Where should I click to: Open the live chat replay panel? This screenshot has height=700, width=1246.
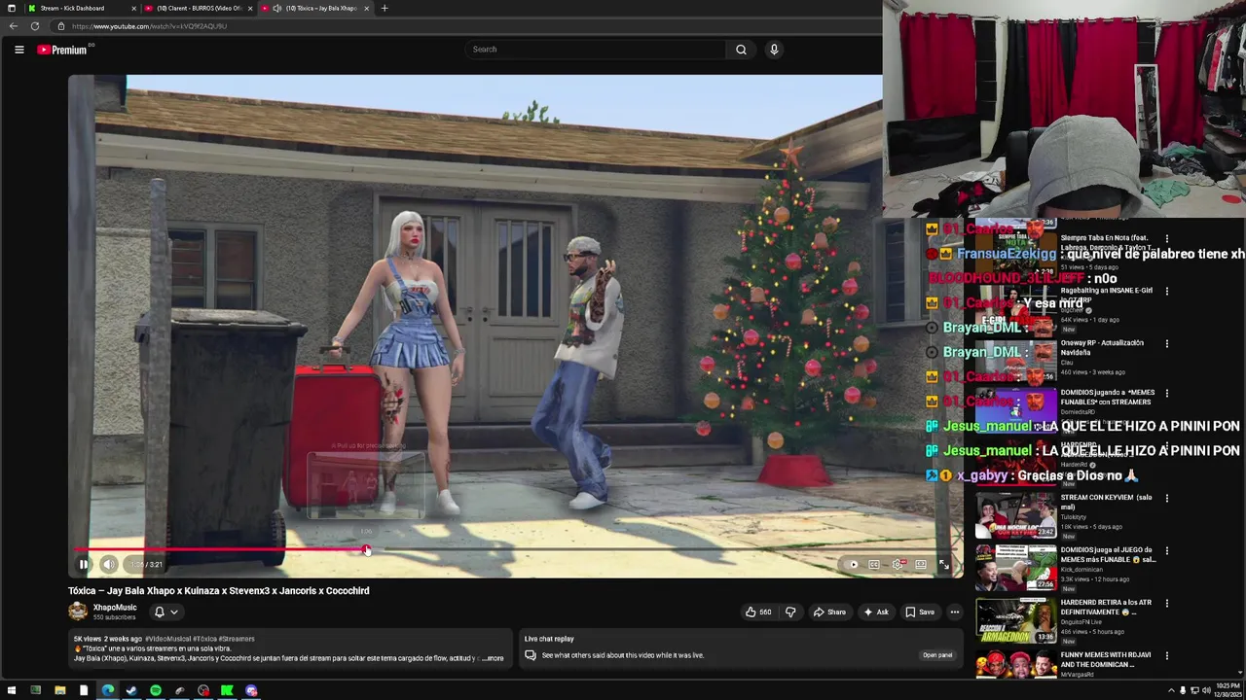tap(935, 655)
